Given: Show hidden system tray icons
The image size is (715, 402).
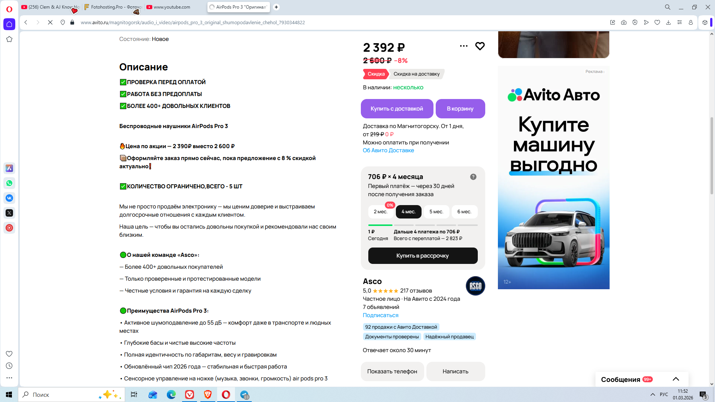Looking at the screenshot, I should click(x=652, y=395).
